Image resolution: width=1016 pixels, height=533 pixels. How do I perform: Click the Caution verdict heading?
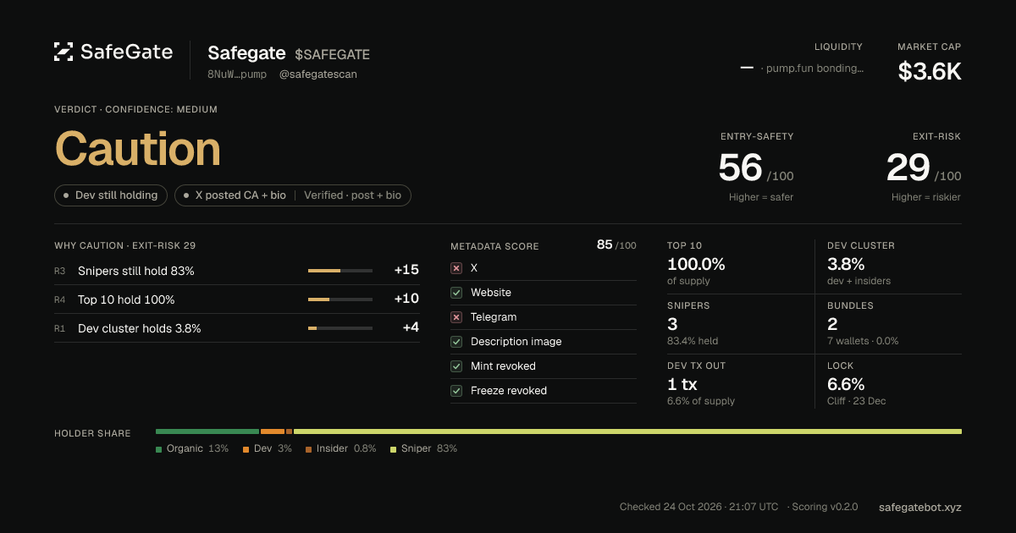coord(138,149)
